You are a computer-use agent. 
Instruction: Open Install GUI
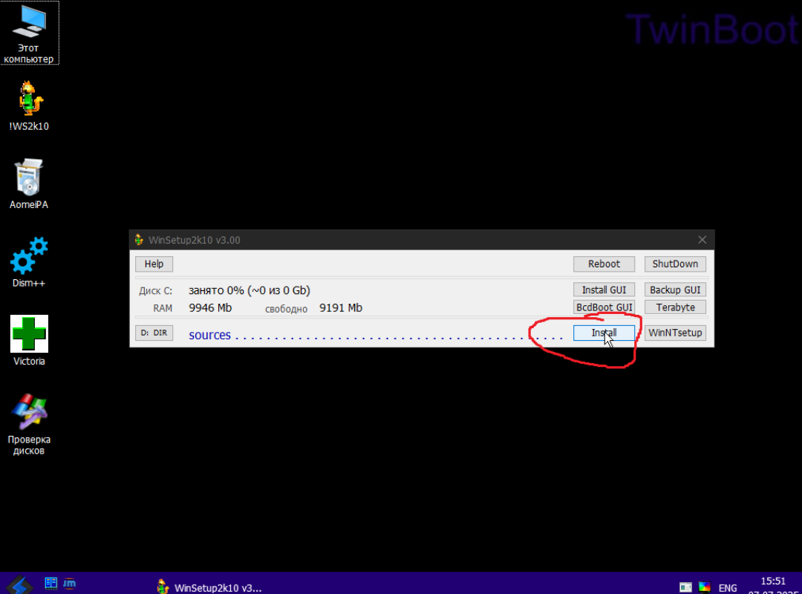pyautogui.click(x=604, y=289)
